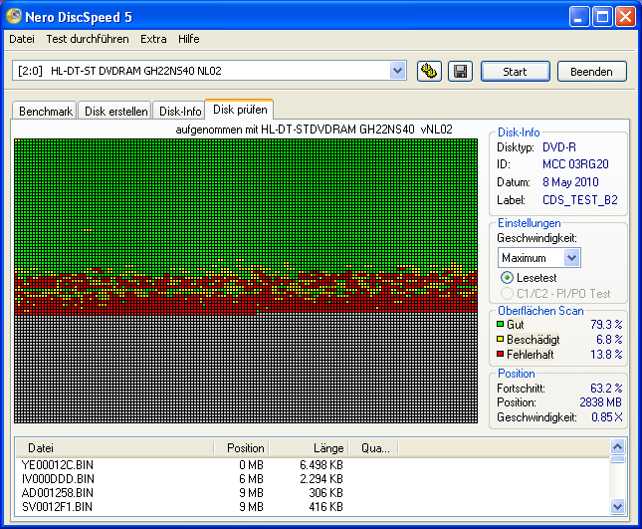Switch to the Disk-Info tab
This screenshot has height=529, width=642.
pyautogui.click(x=180, y=111)
